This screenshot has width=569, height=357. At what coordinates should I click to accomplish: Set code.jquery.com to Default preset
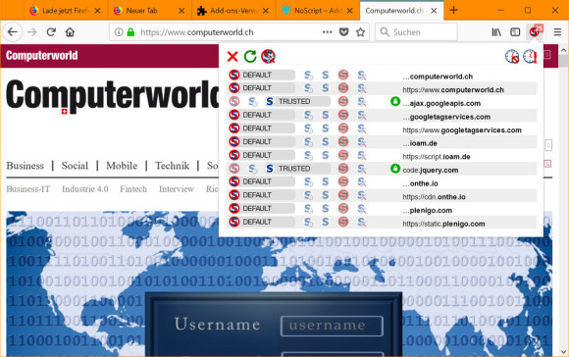point(234,169)
